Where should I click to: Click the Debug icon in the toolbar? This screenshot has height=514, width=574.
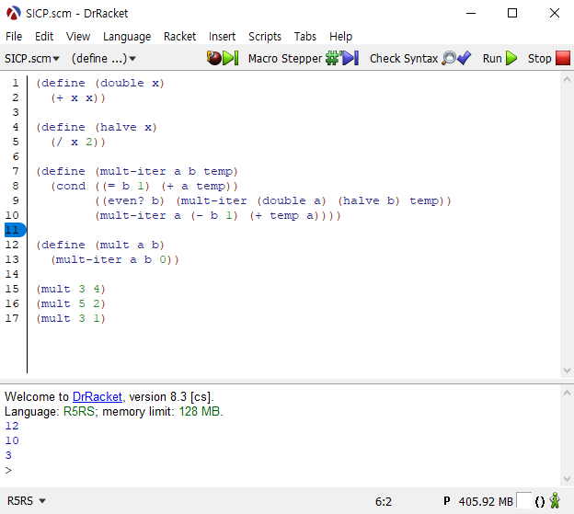tap(222, 58)
